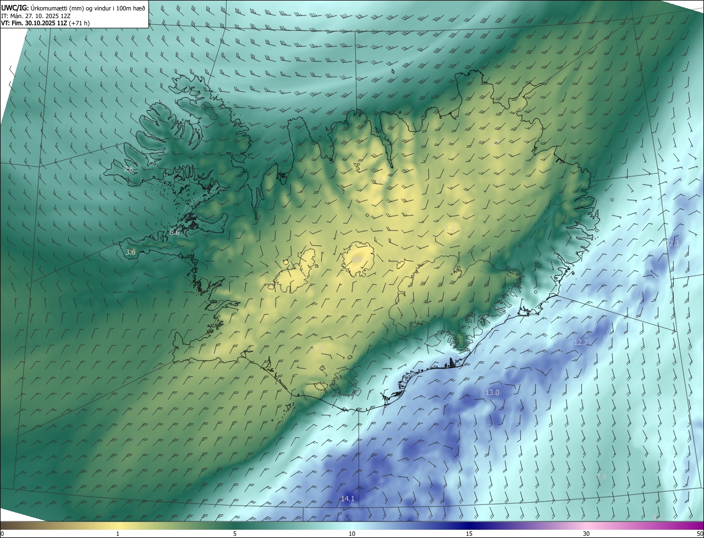Click the 2.3 value label off east coast

pyautogui.click(x=674, y=243)
